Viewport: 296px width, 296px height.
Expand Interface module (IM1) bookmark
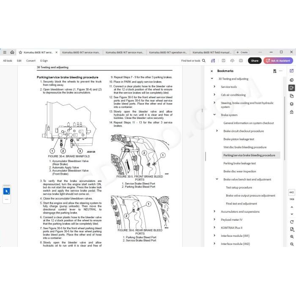click(214, 236)
